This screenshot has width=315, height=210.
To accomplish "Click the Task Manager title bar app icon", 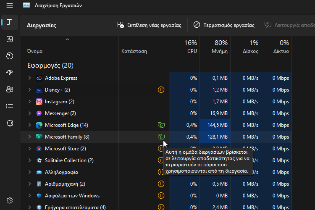I will (x=26, y=5).
